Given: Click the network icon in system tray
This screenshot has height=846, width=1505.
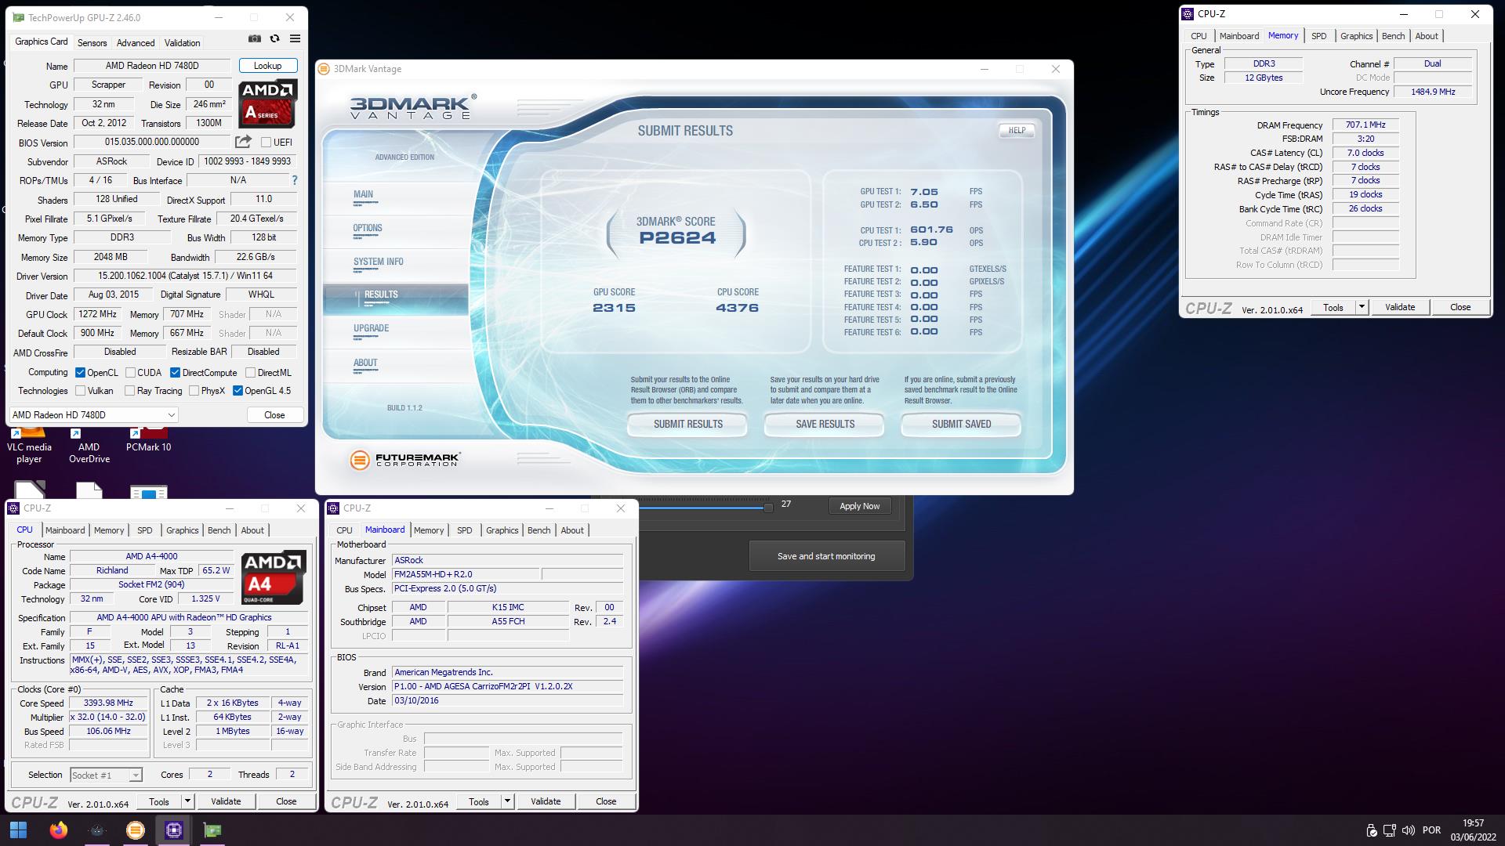Looking at the screenshot, I should click(x=1389, y=830).
